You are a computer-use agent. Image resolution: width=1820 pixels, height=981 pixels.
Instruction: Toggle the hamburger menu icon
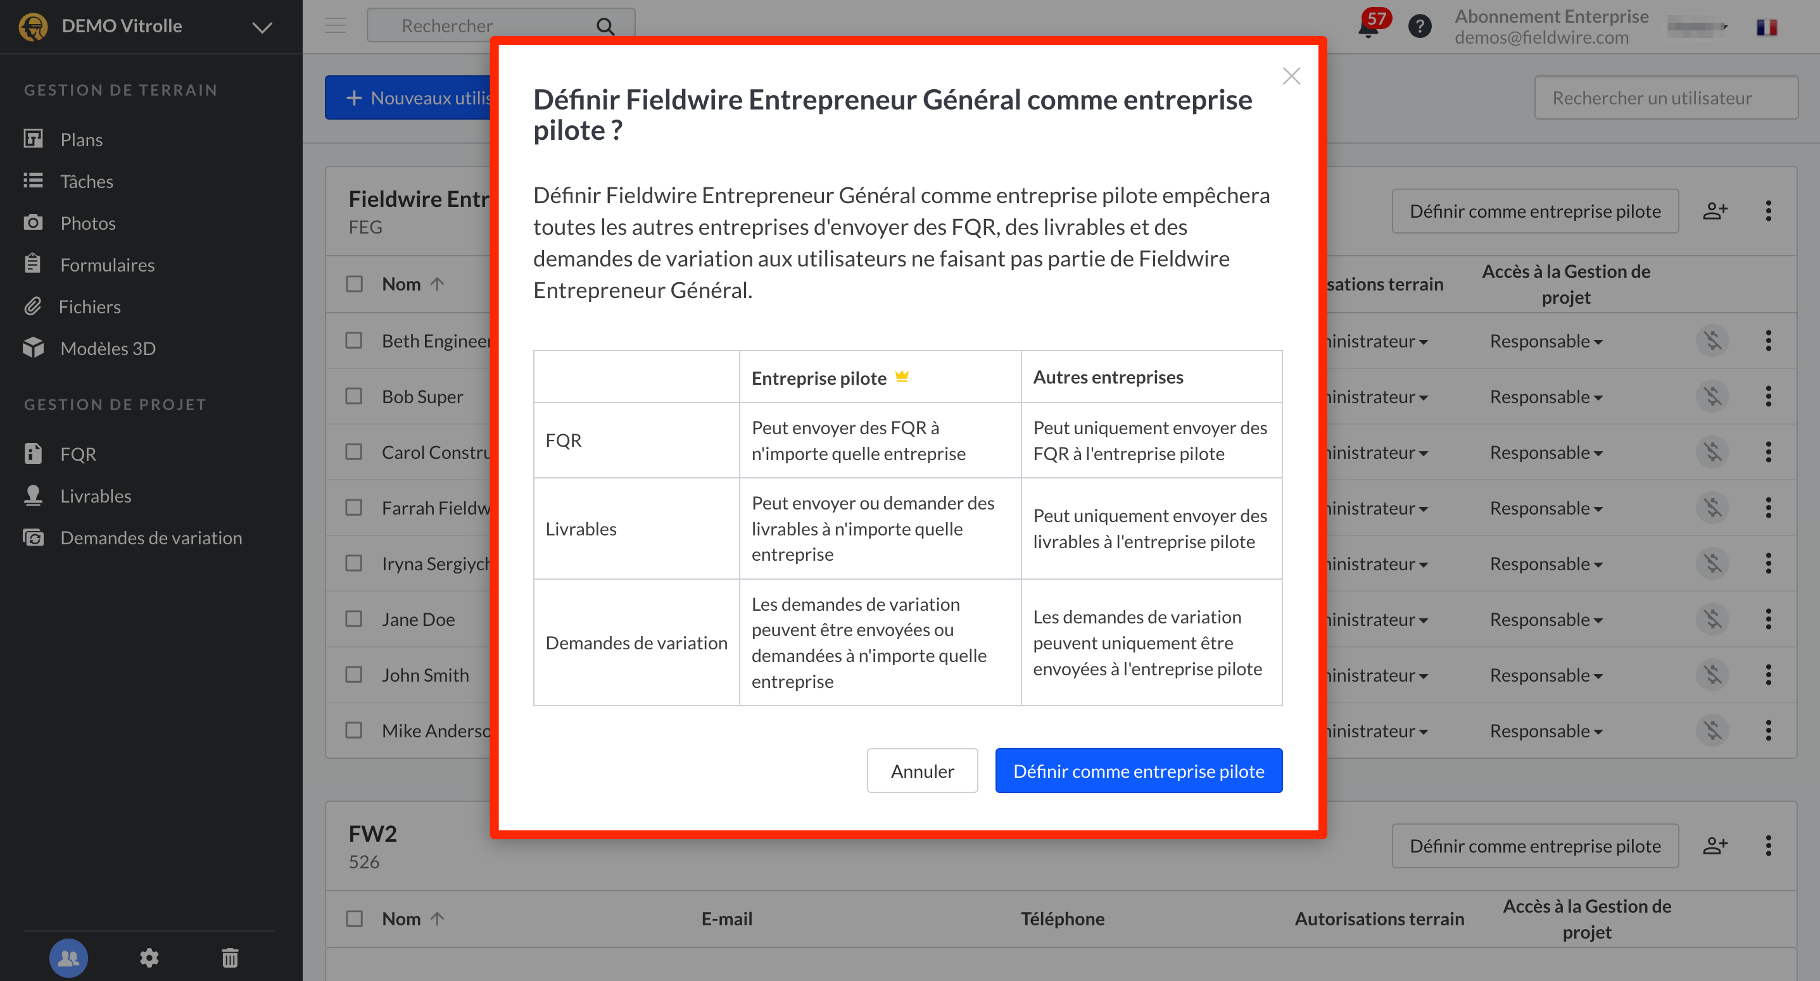point(336,25)
